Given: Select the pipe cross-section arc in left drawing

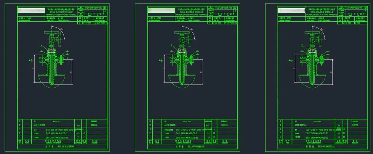Looking at the screenshot, I should click(x=51, y=81).
